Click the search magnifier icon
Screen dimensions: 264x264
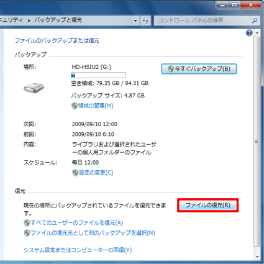click(x=255, y=20)
